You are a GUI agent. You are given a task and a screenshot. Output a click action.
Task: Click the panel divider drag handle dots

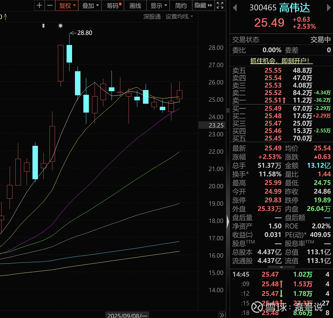[x=228, y=110]
